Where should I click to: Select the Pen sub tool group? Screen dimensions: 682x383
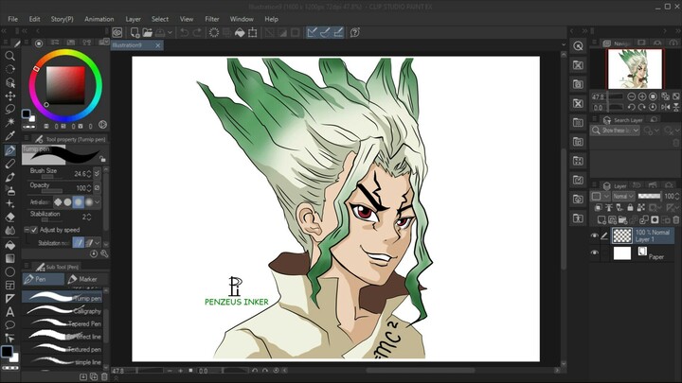point(43,279)
